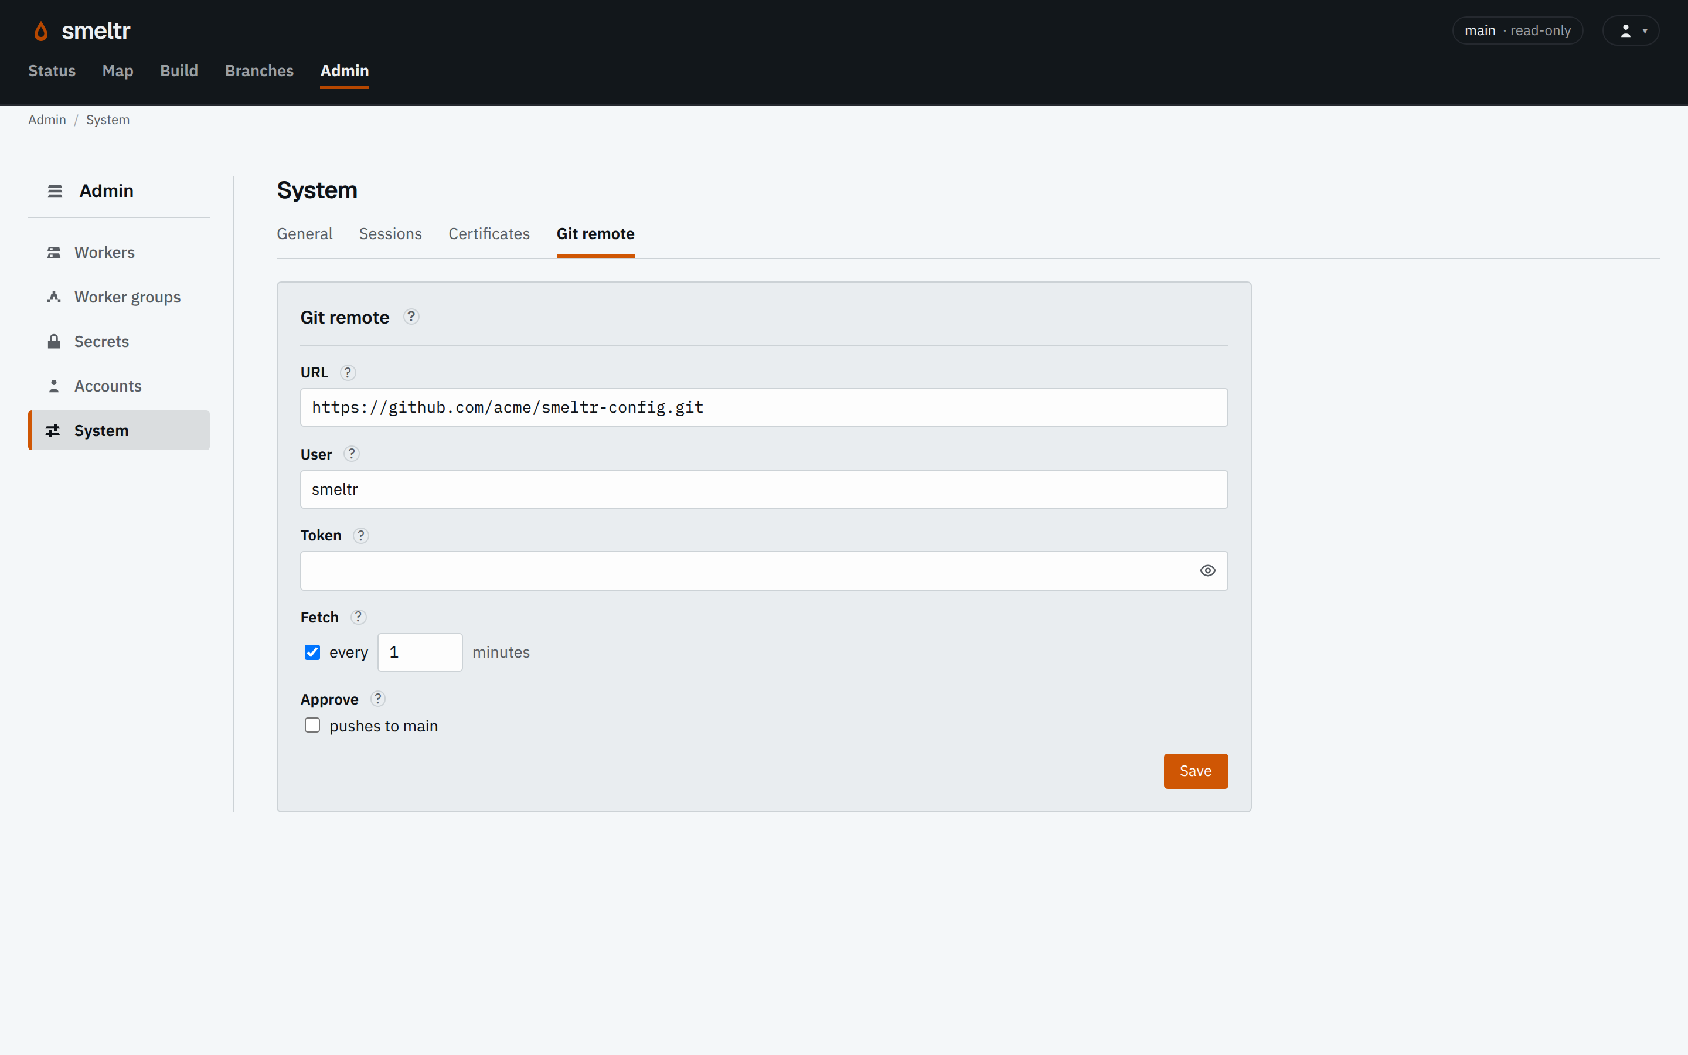The image size is (1688, 1055).
Task: Click the main read-only branch badge
Action: click(x=1517, y=30)
